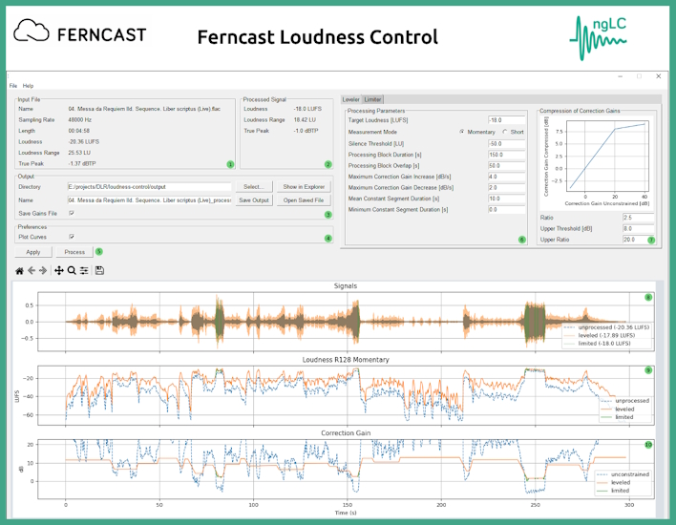Click the Upper Threshold input field
Viewport: 676px width, 525px height.
pos(638,228)
